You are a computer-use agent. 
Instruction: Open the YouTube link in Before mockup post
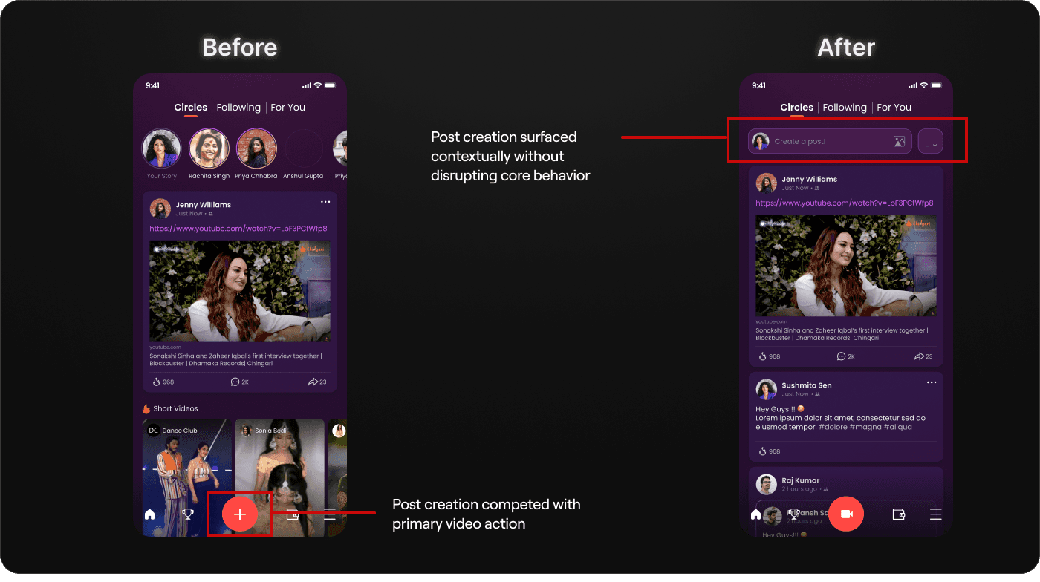click(x=238, y=229)
